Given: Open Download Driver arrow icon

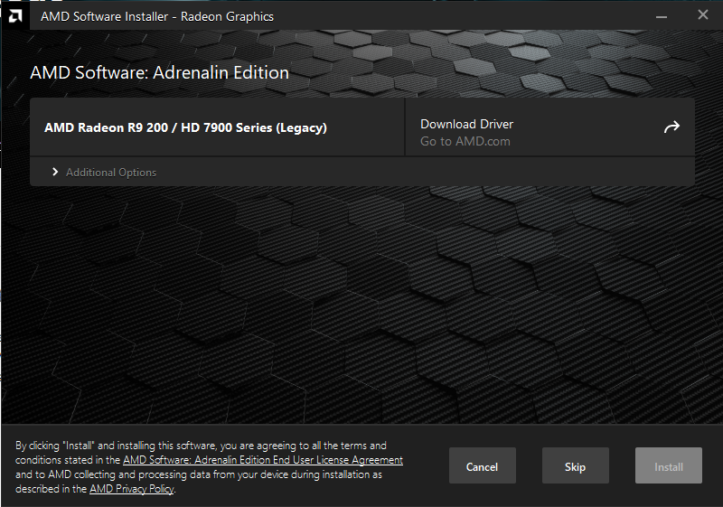Looking at the screenshot, I should (x=671, y=127).
